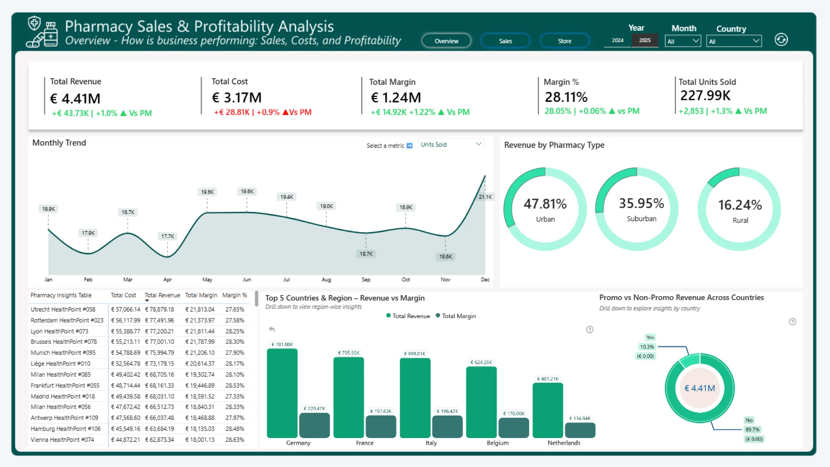Click the Total Revenue legend color dot
The image size is (830, 467).
(388, 316)
